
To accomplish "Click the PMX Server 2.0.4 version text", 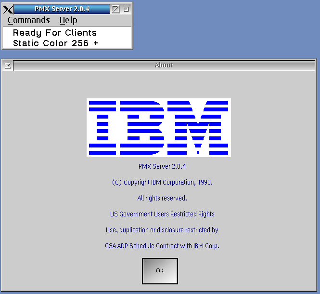I will point(162,166).
